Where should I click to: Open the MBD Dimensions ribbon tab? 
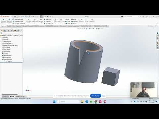point(39,26)
